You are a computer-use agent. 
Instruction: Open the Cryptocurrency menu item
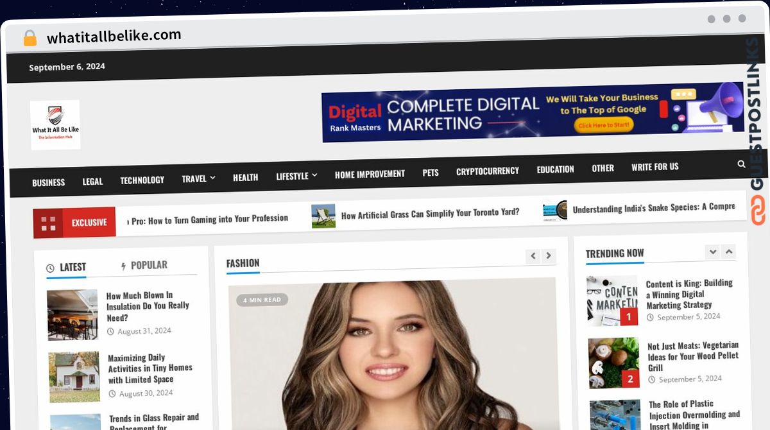tap(488, 171)
